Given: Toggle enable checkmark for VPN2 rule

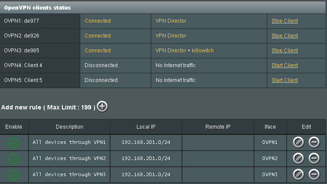Looking at the screenshot, I should pos(14,159).
